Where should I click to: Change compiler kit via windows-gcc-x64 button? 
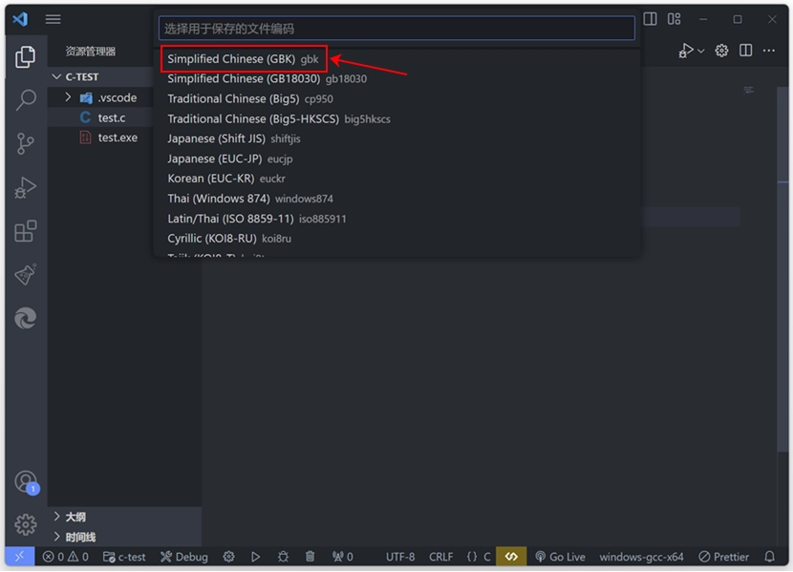click(x=640, y=556)
